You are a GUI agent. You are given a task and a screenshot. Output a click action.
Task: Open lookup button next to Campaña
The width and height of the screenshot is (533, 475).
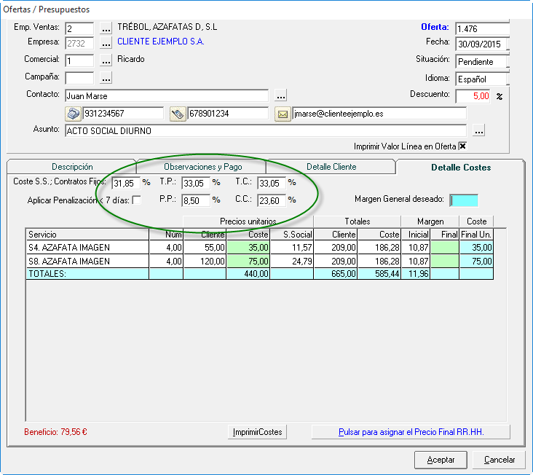(106, 78)
